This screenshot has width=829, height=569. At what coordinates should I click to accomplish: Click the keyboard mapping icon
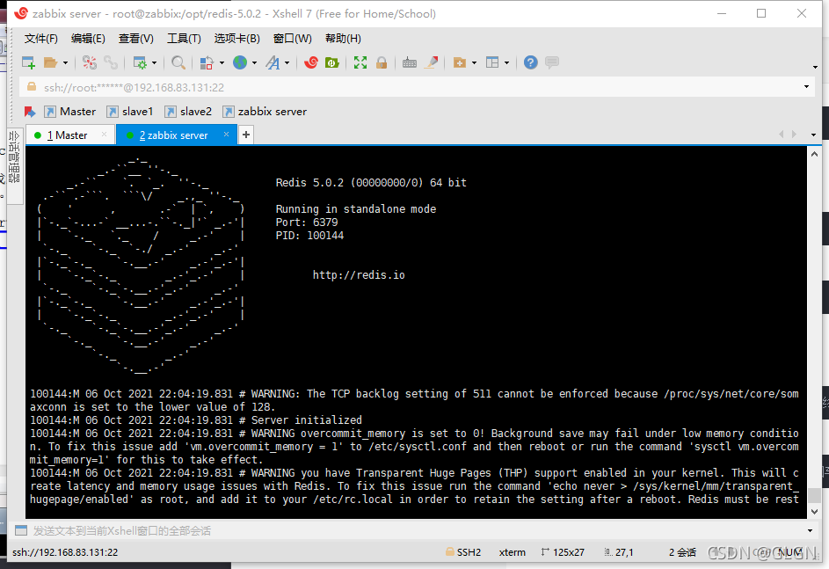pos(409,63)
